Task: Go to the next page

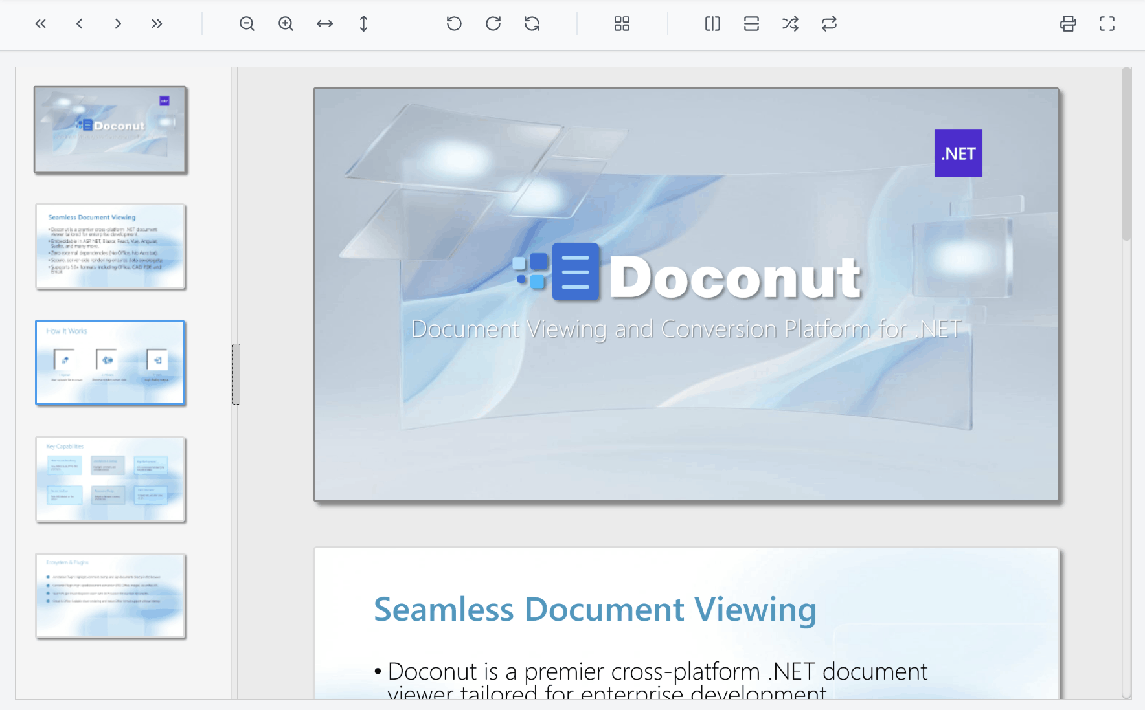Action: pyautogui.click(x=118, y=23)
